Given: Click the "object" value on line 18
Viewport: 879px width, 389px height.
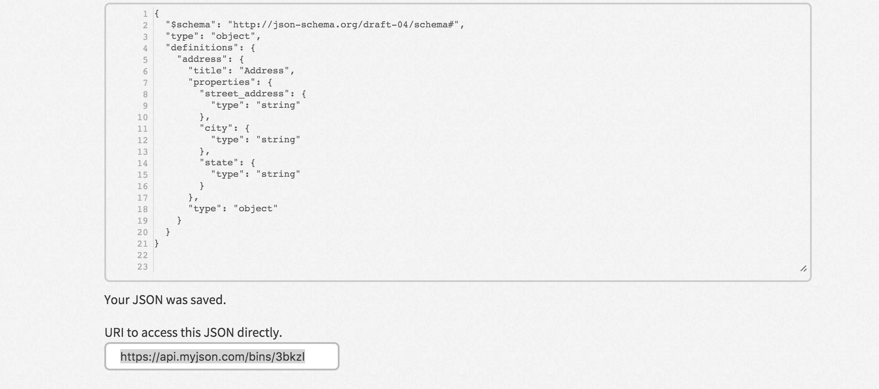Looking at the screenshot, I should tap(256, 209).
